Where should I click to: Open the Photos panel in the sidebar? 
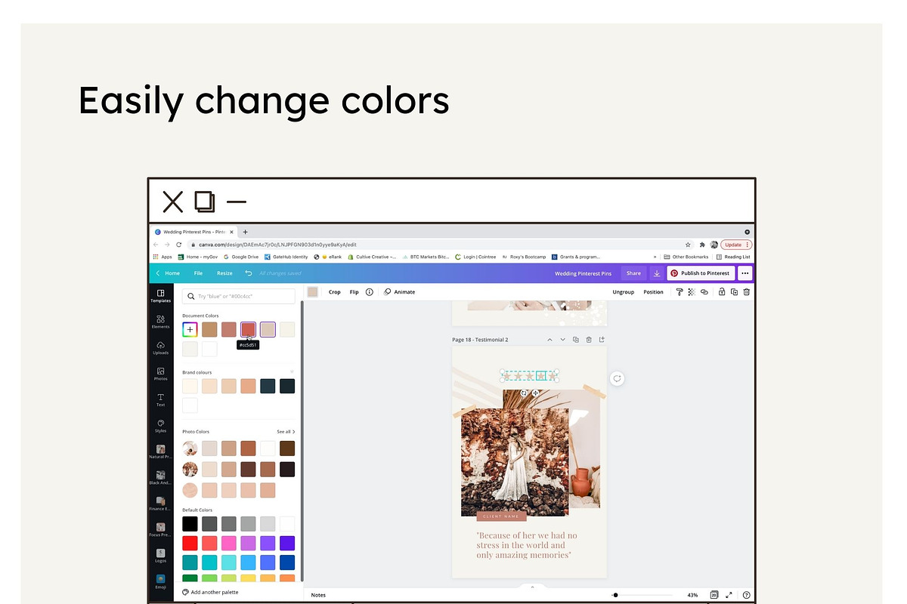[x=160, y=374]
